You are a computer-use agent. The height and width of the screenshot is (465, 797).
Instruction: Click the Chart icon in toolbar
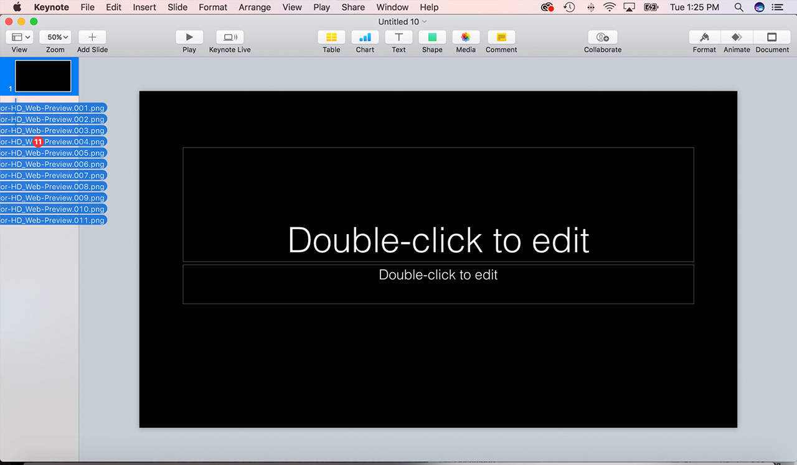coord(365,37)
